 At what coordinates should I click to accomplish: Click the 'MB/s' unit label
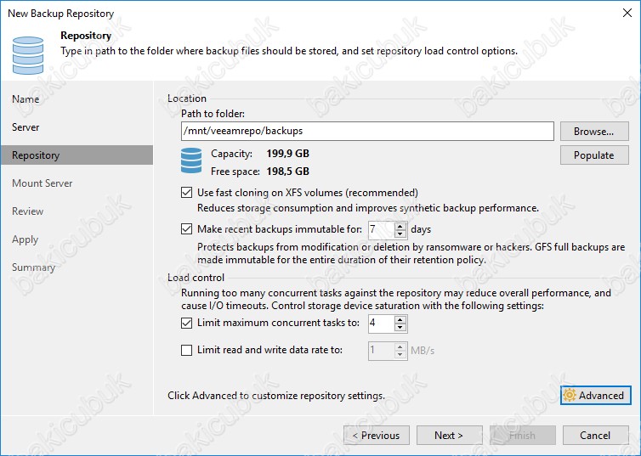pos(423,351)
